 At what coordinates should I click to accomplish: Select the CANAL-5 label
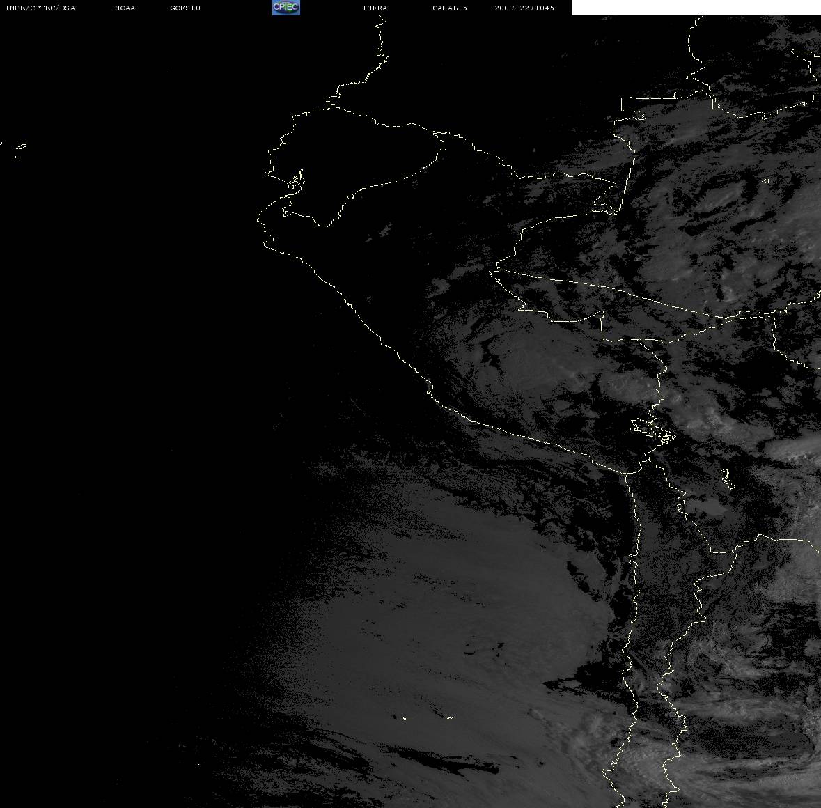[x=450, y=8]
